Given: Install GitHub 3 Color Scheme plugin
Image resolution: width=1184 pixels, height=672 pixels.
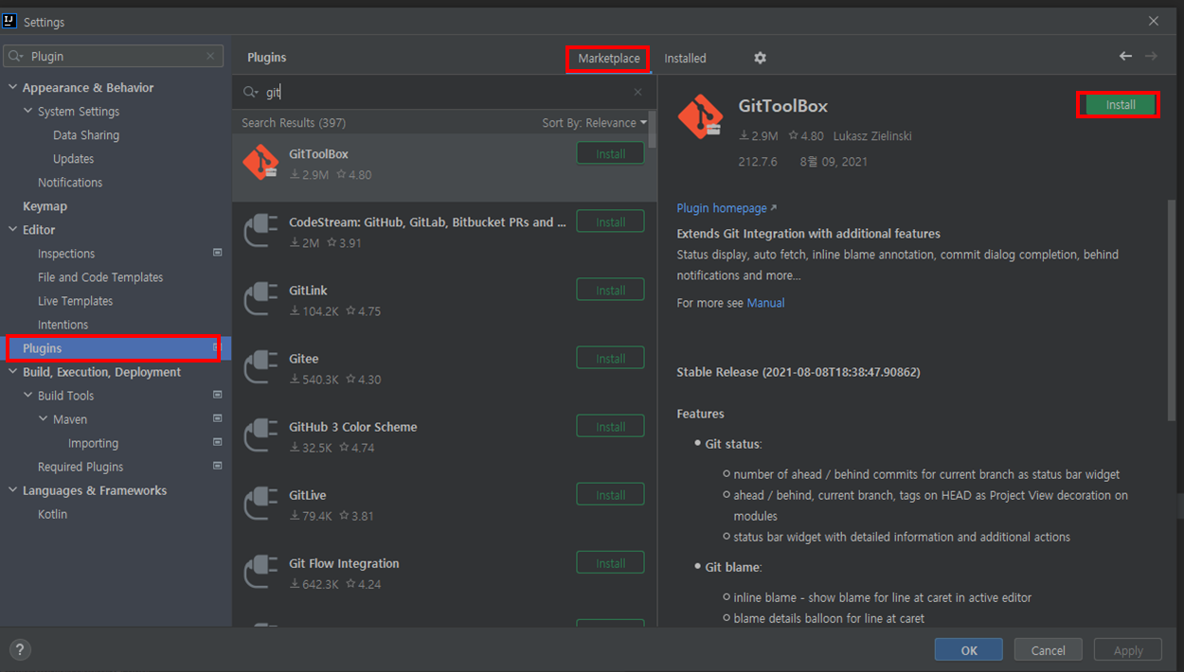Looking at the screenshot, I should [610, 426].
